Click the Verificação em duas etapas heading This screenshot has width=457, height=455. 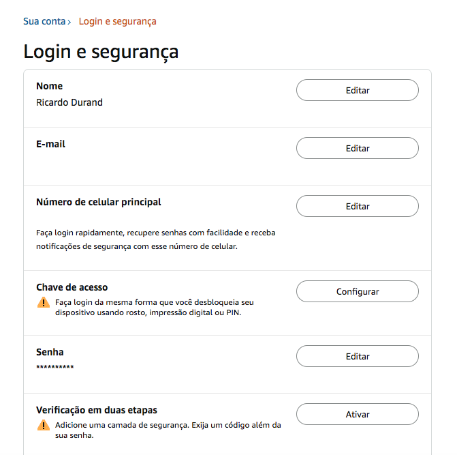coord(97,411)
